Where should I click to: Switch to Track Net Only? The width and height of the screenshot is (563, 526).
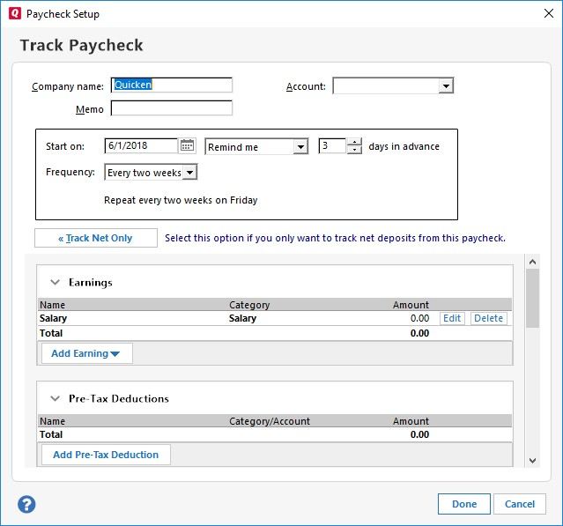coord(96,238)
